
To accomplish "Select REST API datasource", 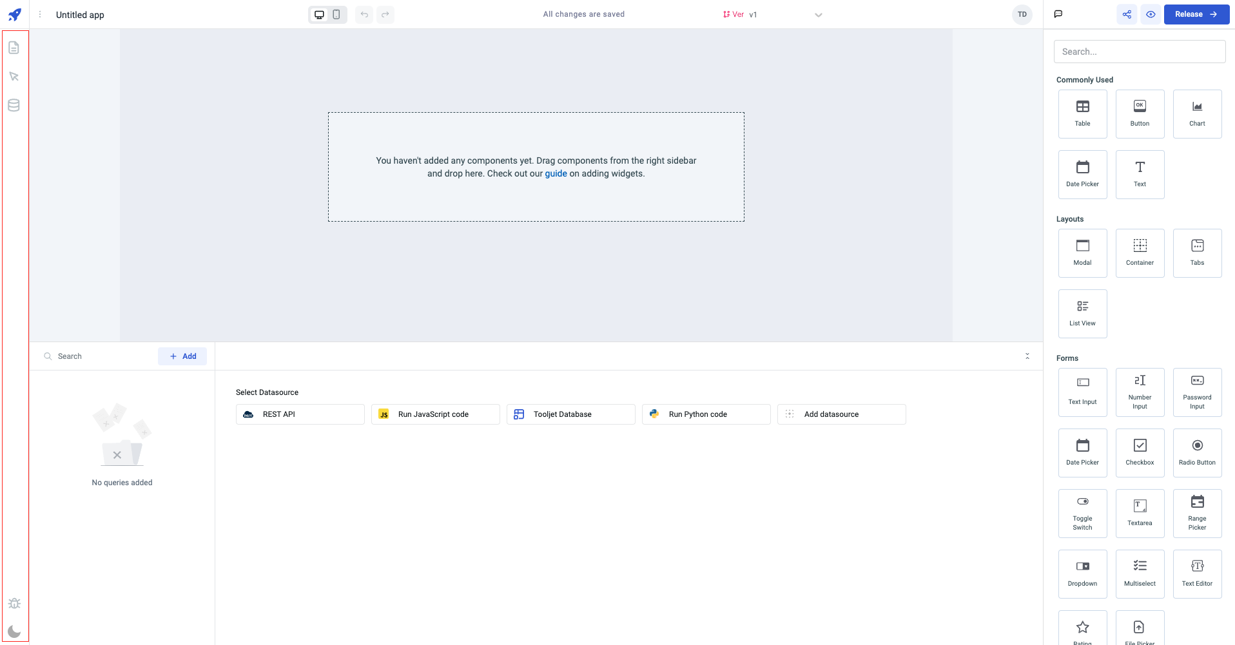I will (300, 414).
